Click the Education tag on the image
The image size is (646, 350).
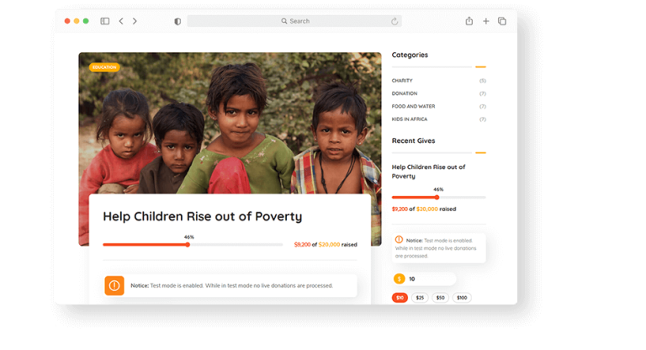pyautogui.click(x=104, y=67)
